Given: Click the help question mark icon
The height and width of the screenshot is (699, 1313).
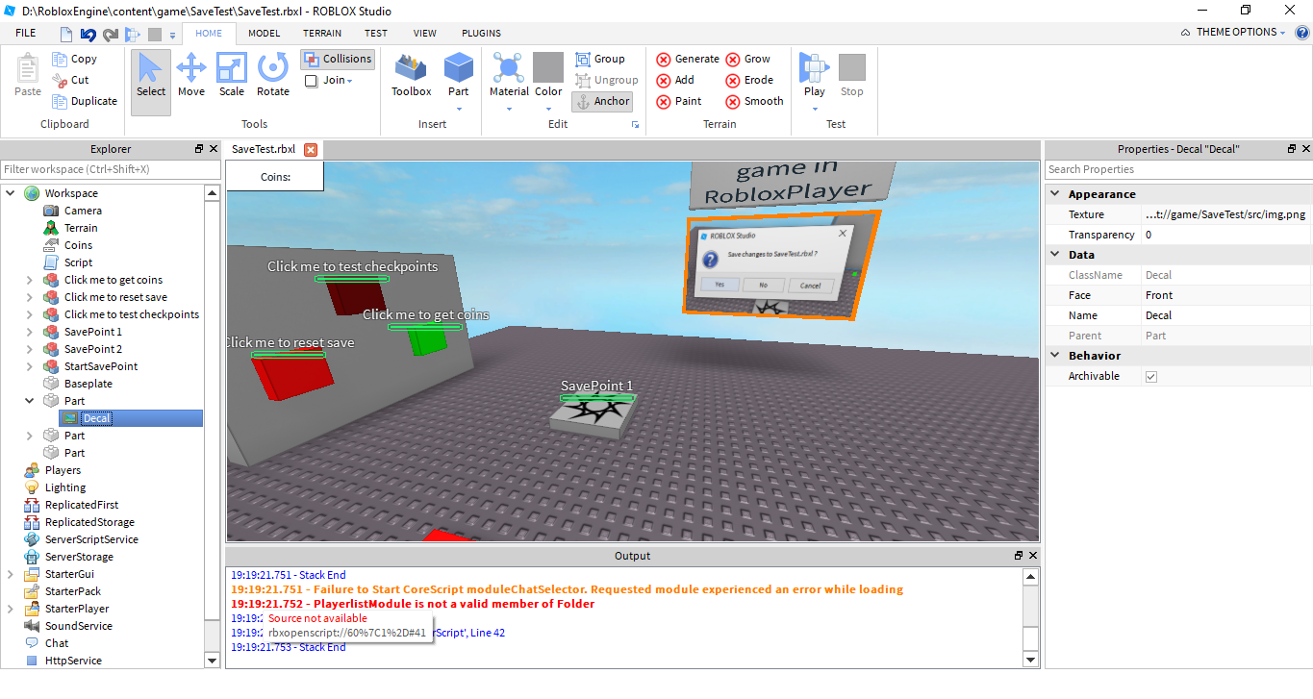Looking at the screenshot, I should click(x=1300, y=32).
